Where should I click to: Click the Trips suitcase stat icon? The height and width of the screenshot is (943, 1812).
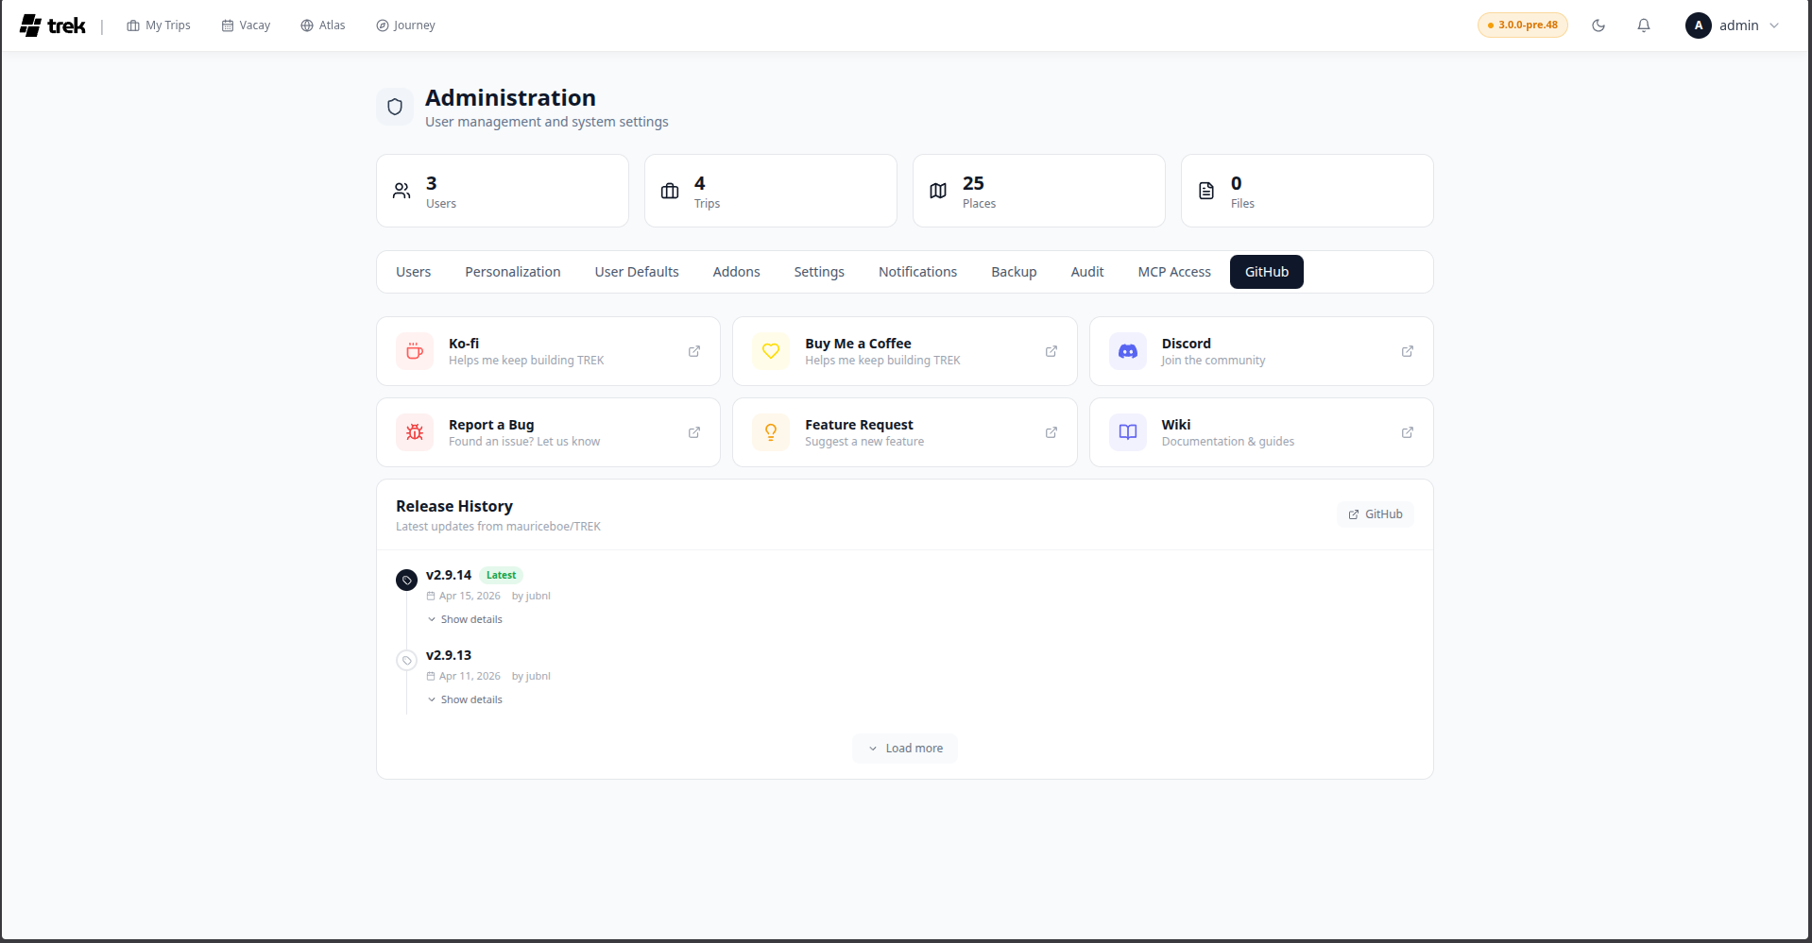pyautogui.click(x=670, y=191)
